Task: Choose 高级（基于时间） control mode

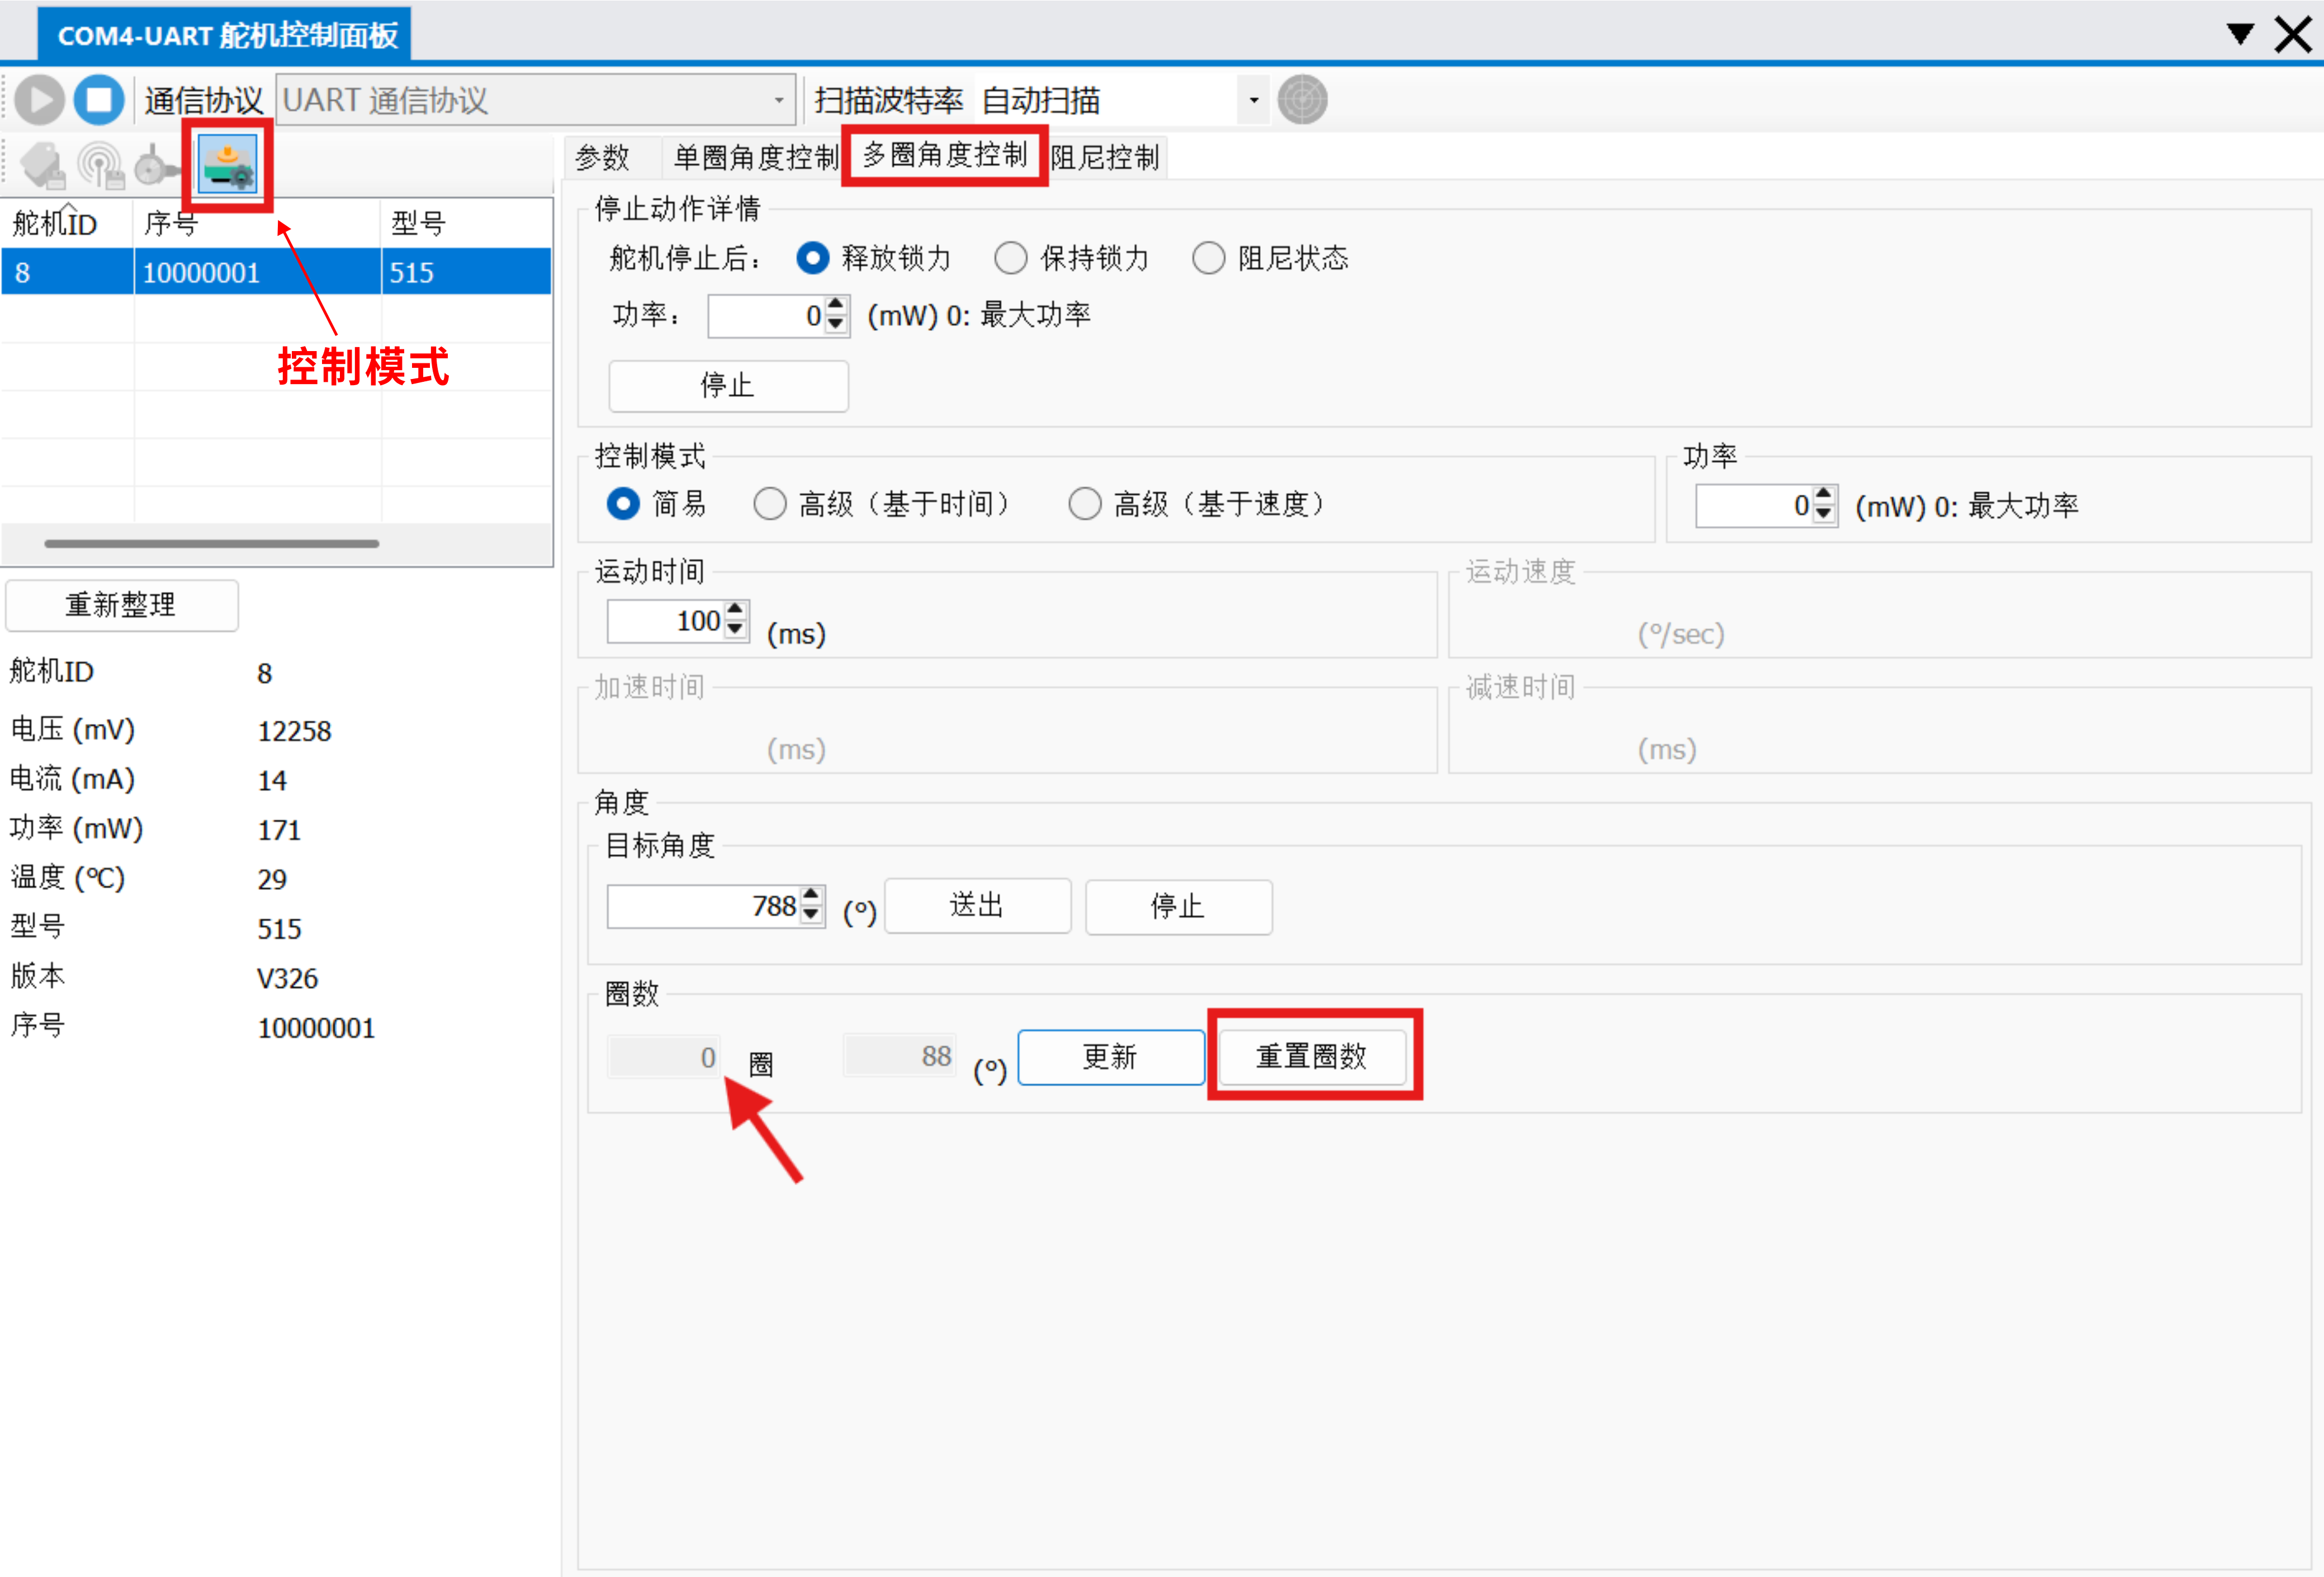Action: (x=769, y=504)
